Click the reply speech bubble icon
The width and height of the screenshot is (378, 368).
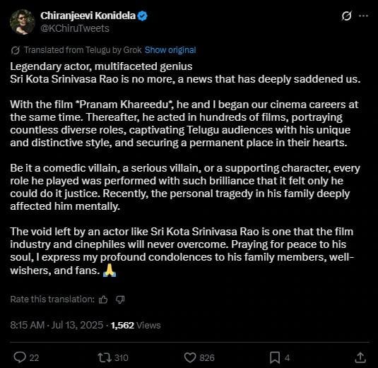20,357
